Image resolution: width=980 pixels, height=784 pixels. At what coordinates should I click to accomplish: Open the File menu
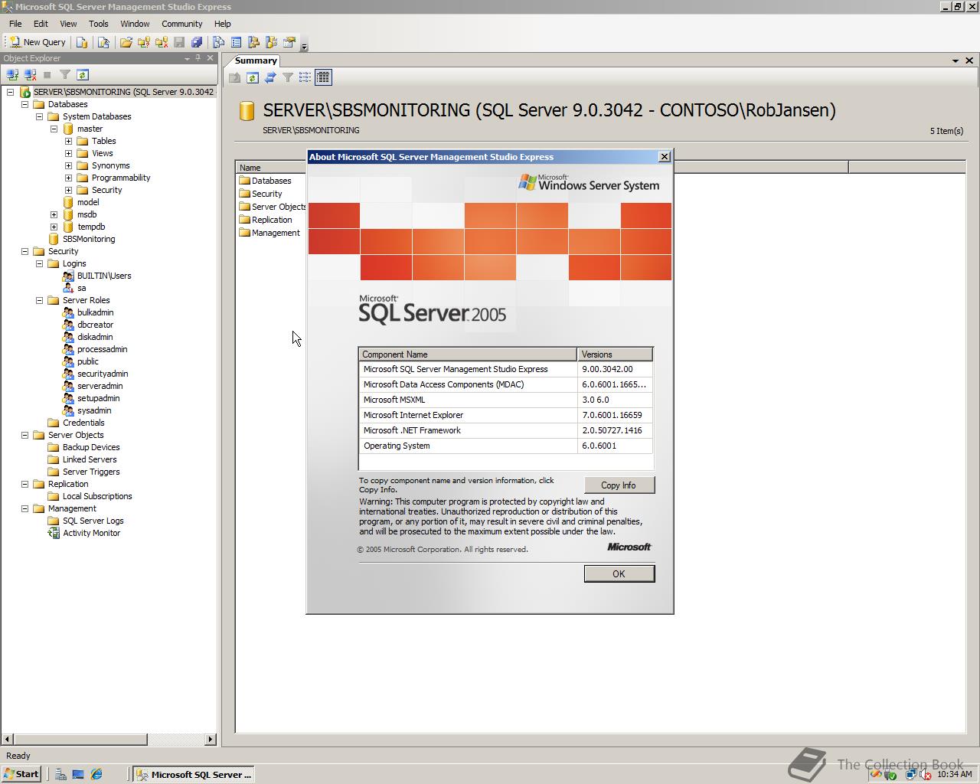(x=15, y=24)
